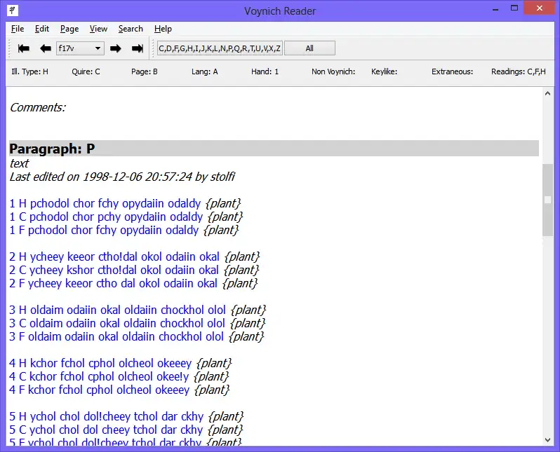Open the Edit menu

click(42, 29)
